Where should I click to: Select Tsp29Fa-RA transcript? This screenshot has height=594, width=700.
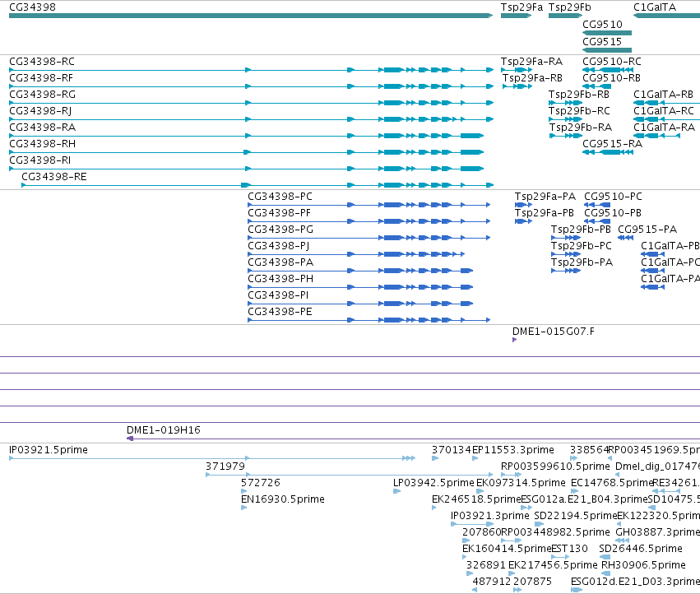(x=517, y=70)
